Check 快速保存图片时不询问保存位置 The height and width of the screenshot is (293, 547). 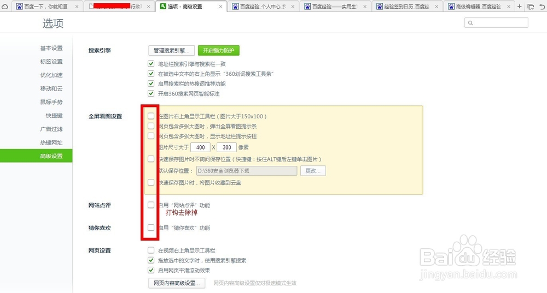(x=151, y=159)
